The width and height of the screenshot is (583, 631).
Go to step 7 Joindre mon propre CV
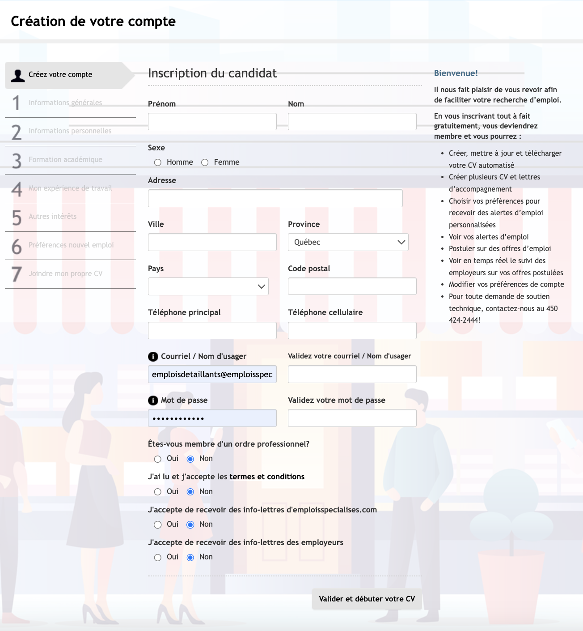pos(70,274)
